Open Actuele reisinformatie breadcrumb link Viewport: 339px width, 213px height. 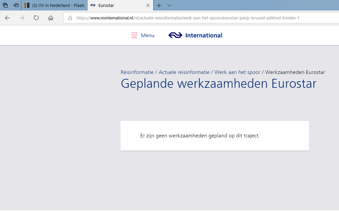click(184, 72)
